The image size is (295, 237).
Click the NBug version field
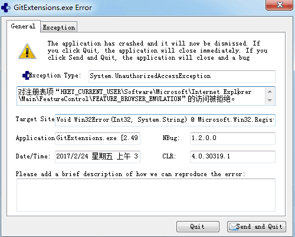coord(232,138)
